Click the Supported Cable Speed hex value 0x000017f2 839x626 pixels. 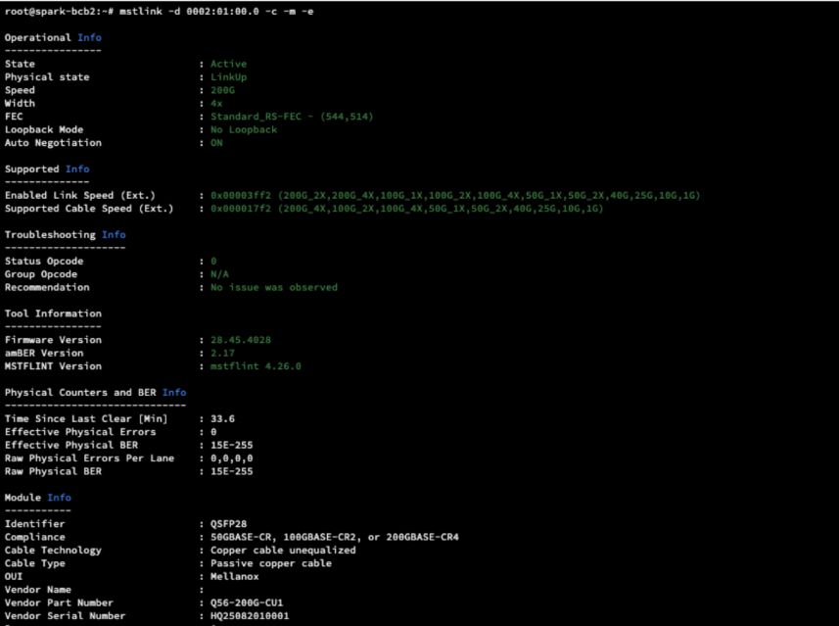click(x=241, y=208)
